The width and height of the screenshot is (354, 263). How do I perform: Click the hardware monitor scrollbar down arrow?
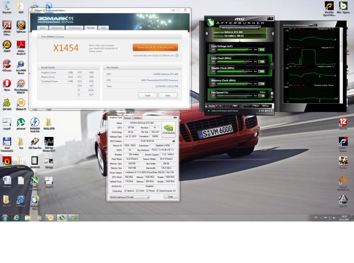click(x=342, y=102)
